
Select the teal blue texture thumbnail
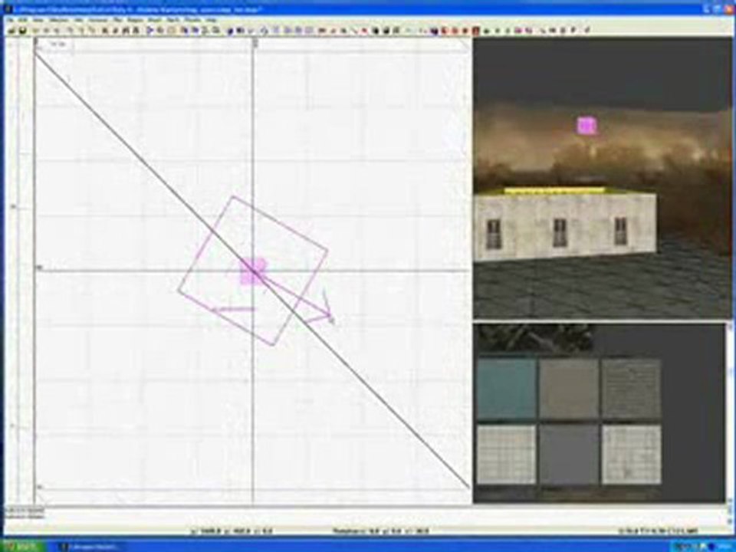[507, 389]
